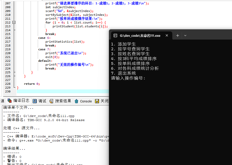The height and width of the screenshot is (165, 232).
Task: Click the 'C++ 编译器' path log line
Action: (x=56, y=136)
